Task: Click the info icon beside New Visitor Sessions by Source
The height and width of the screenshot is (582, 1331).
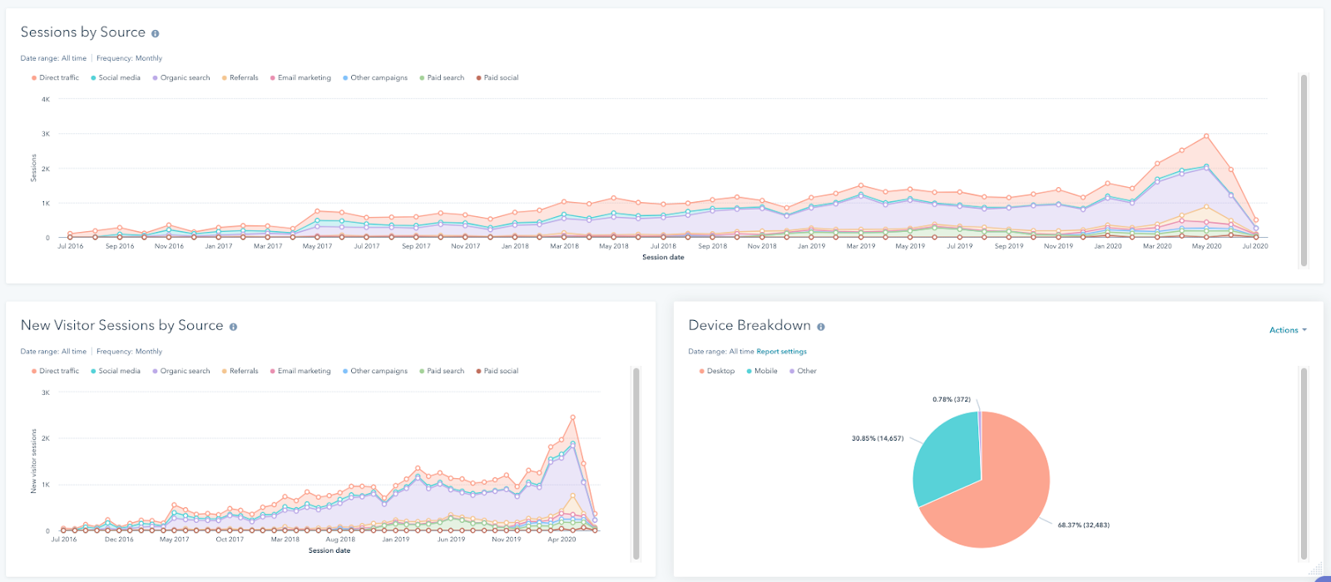Action: [x=233, y=327]
